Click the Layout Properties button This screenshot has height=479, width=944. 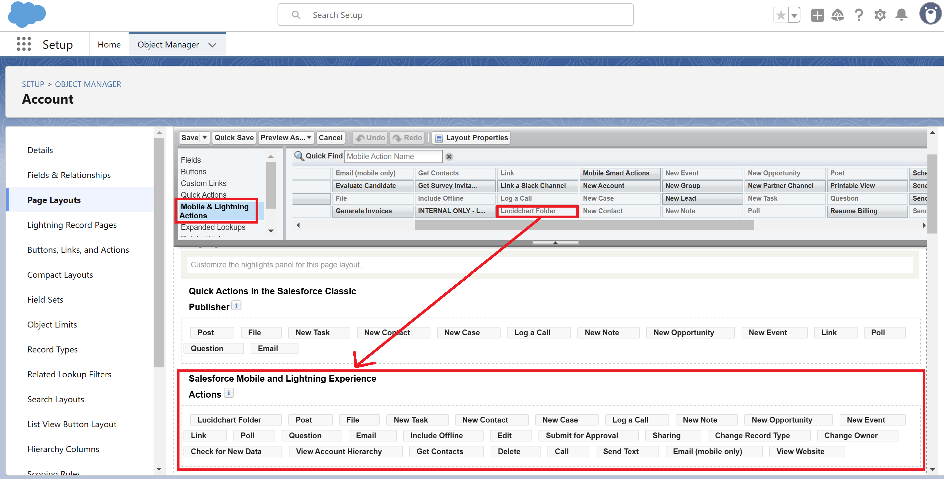pos(471,138)
